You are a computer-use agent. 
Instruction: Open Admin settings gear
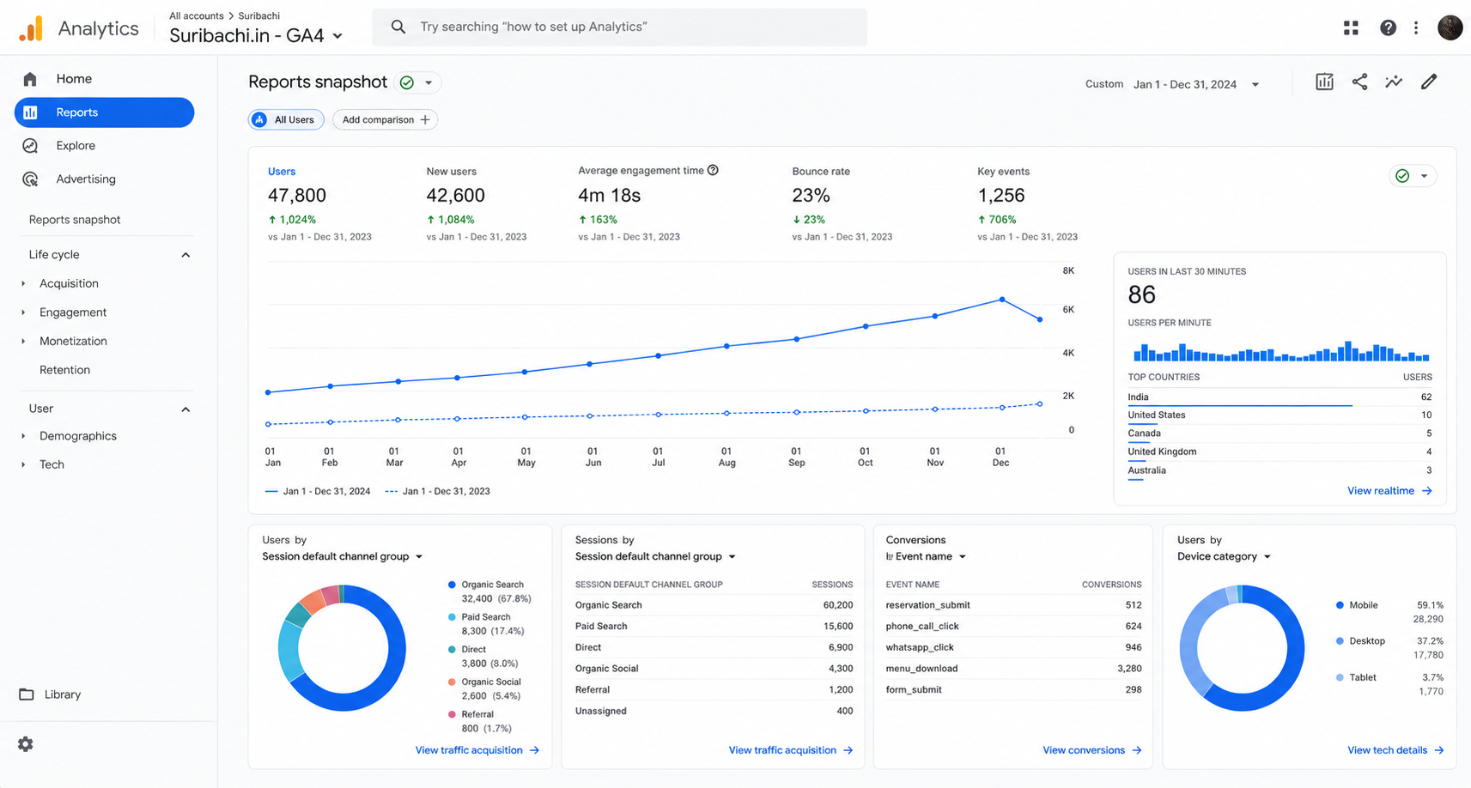coord(26,744)
